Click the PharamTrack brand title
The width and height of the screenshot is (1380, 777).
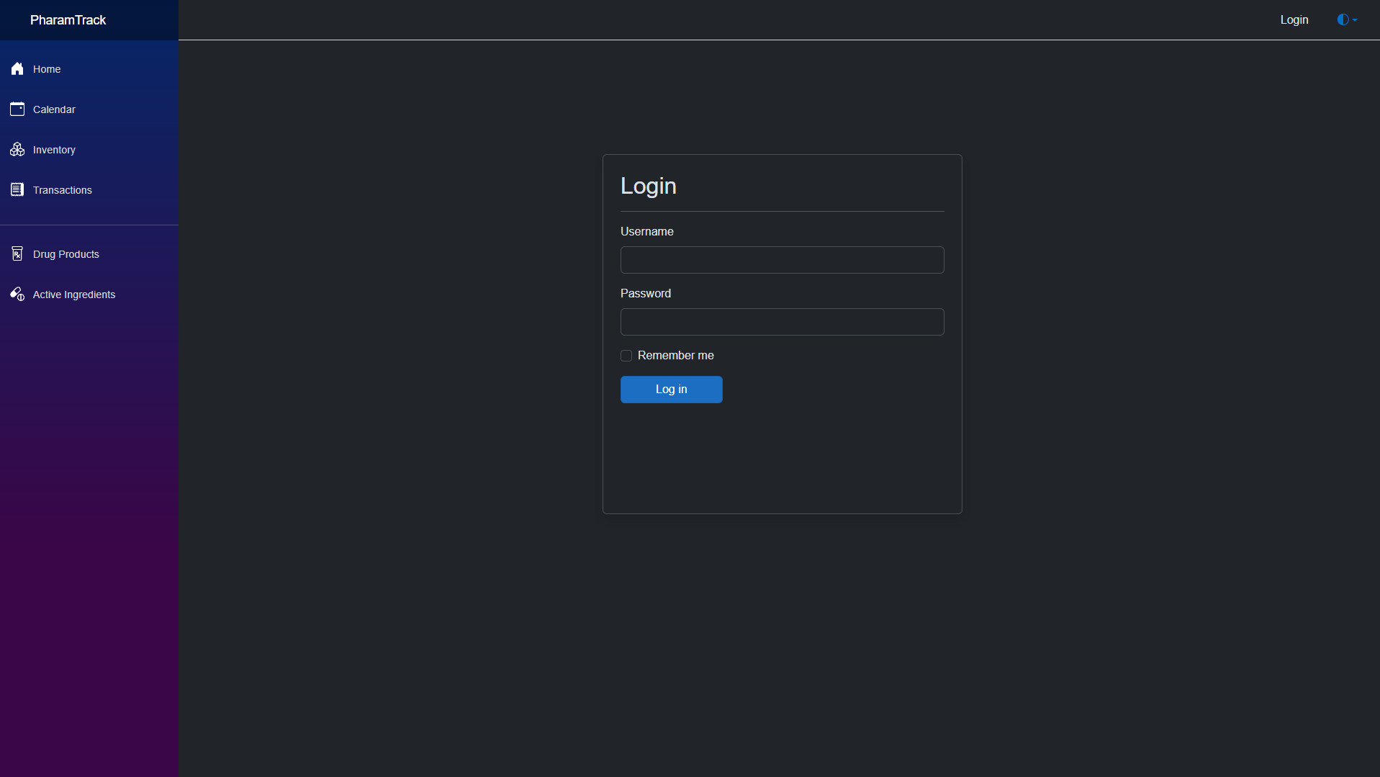(x=68, y=20)
